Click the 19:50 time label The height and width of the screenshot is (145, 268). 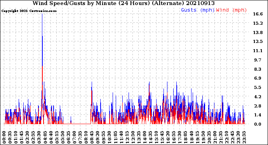(203, 137)
